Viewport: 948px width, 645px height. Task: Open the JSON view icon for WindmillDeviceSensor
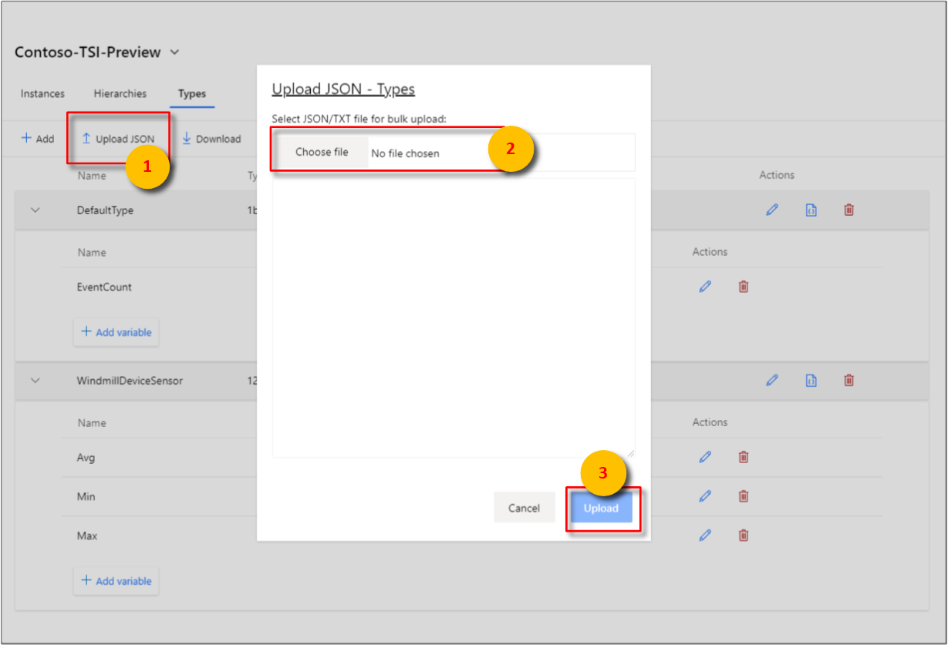point(811,380)
